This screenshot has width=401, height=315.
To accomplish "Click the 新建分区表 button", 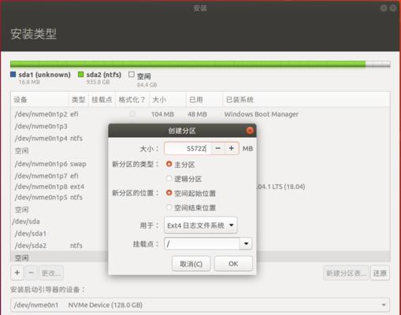I will click(x=346, y=273).
